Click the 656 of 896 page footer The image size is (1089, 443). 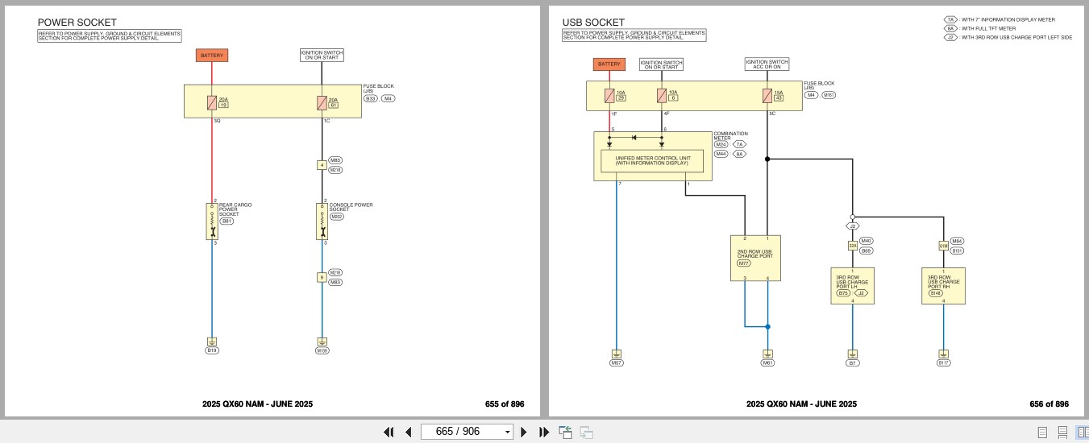click(1050, 404)
